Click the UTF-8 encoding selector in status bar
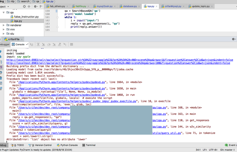Image resolution: width=237 pixels, height=152 pixels. (213, 150)
